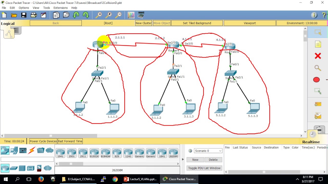Select End Devices category

(x=14, y=150)
